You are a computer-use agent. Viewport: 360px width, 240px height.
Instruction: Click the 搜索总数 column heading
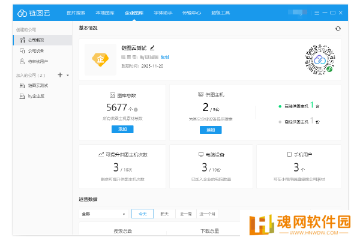(122, 231)
